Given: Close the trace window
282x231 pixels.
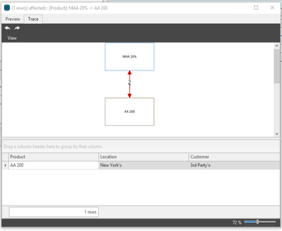Looking at the screenshot, I should (272, 8).
